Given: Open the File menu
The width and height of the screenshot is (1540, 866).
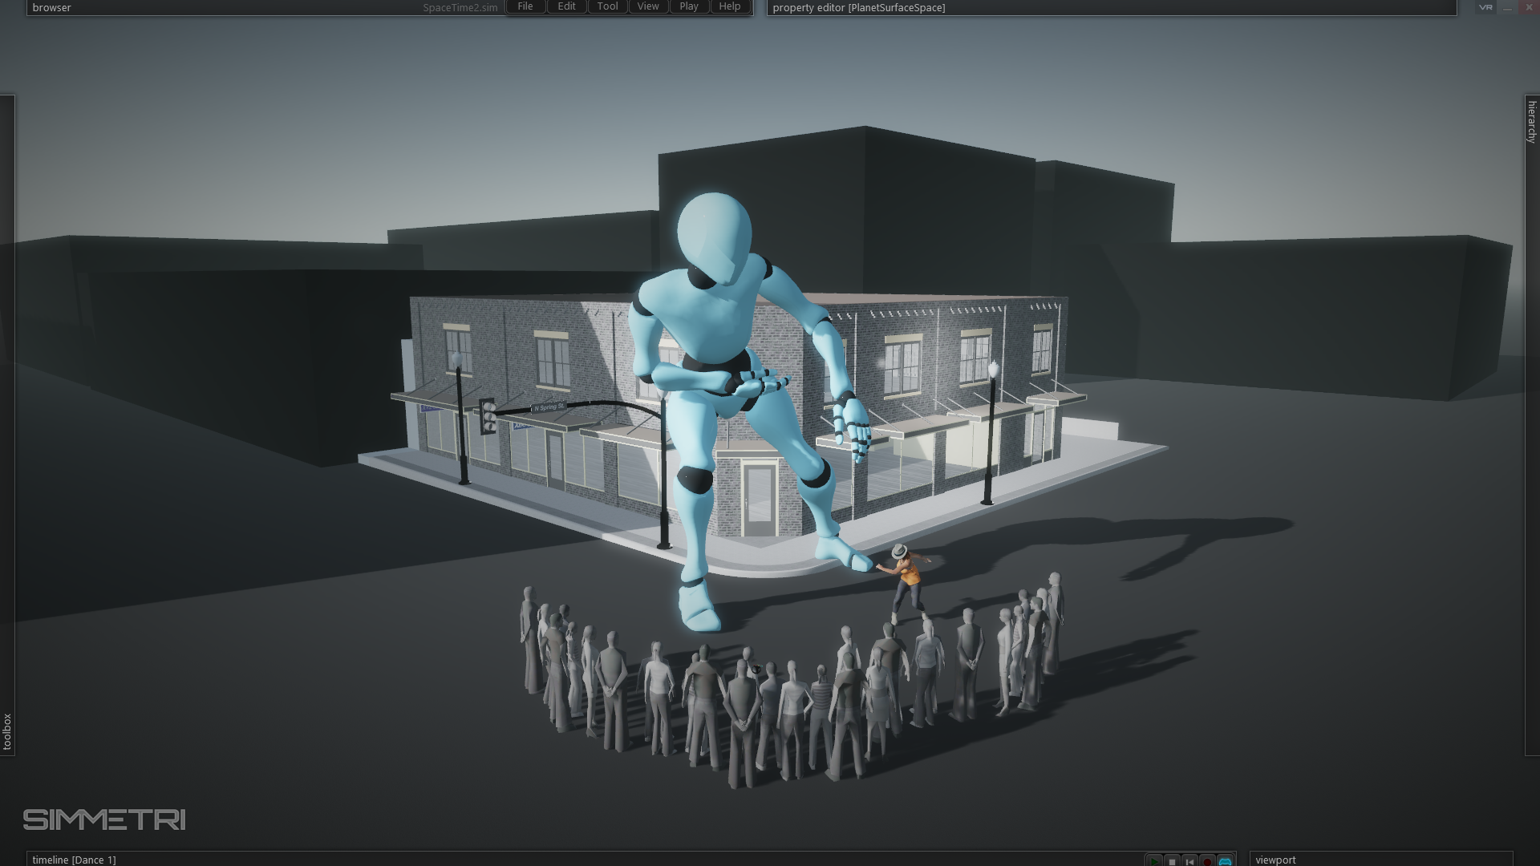Looking at the screenshot, I should [525, 6].
